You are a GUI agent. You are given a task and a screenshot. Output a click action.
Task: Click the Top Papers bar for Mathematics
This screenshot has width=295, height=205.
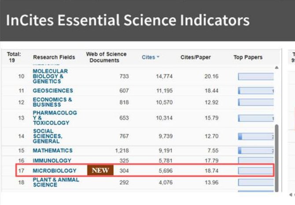coord(255,150)
